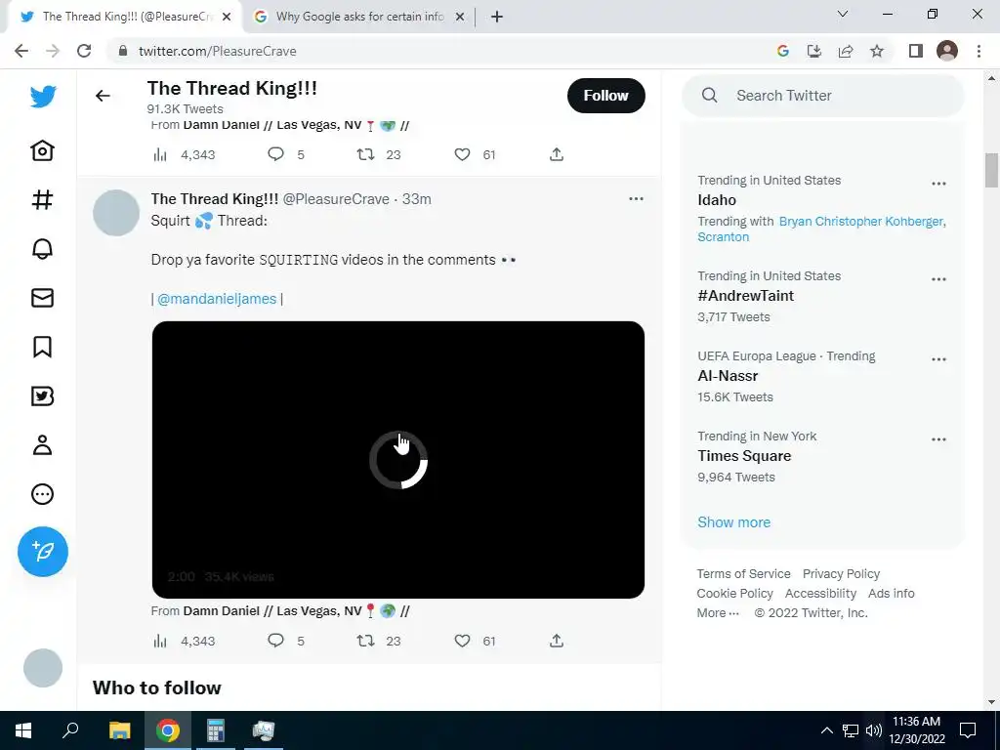Click the Twitter bird logo
This screenshot has height=750, width=1000.
pyautogui.click(x=43, y=97)
